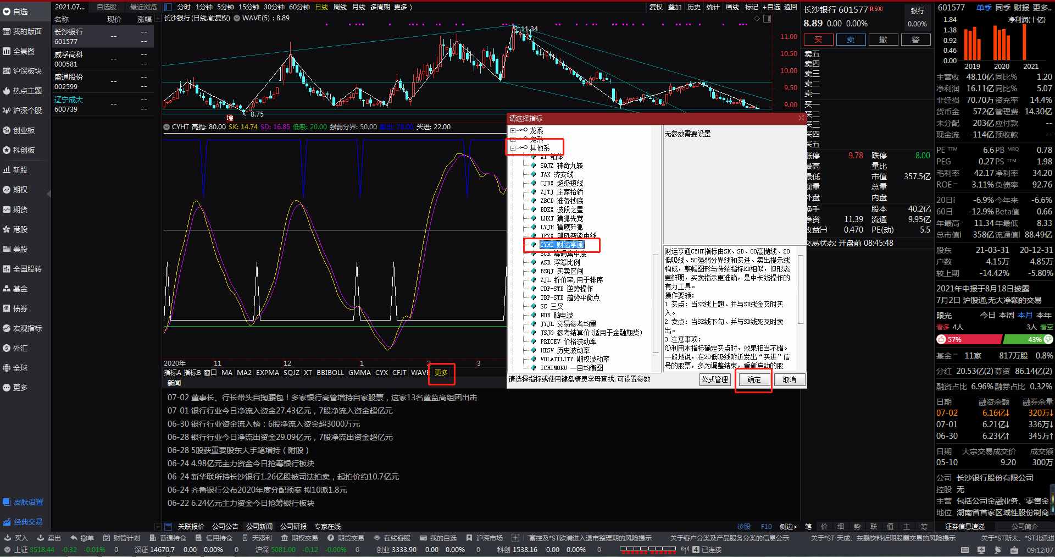This screenshot has height=557, width=1055.
Task: Click the 撤单 undo icon
Action: (x=74, y=538)
